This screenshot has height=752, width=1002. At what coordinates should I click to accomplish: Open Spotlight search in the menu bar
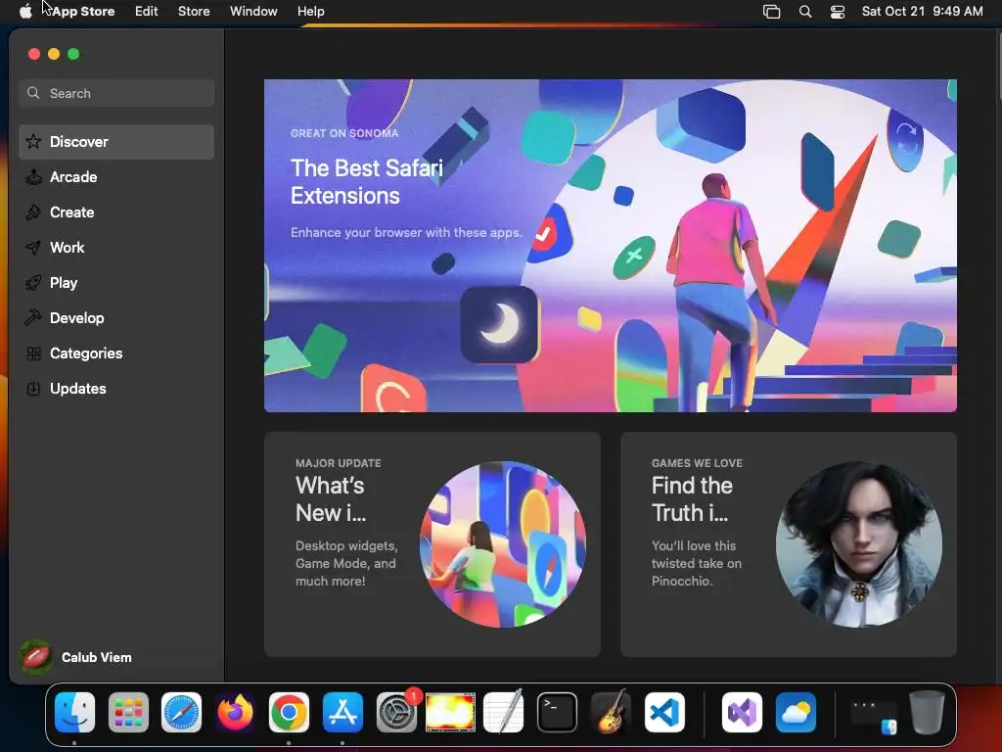point(805,12)
